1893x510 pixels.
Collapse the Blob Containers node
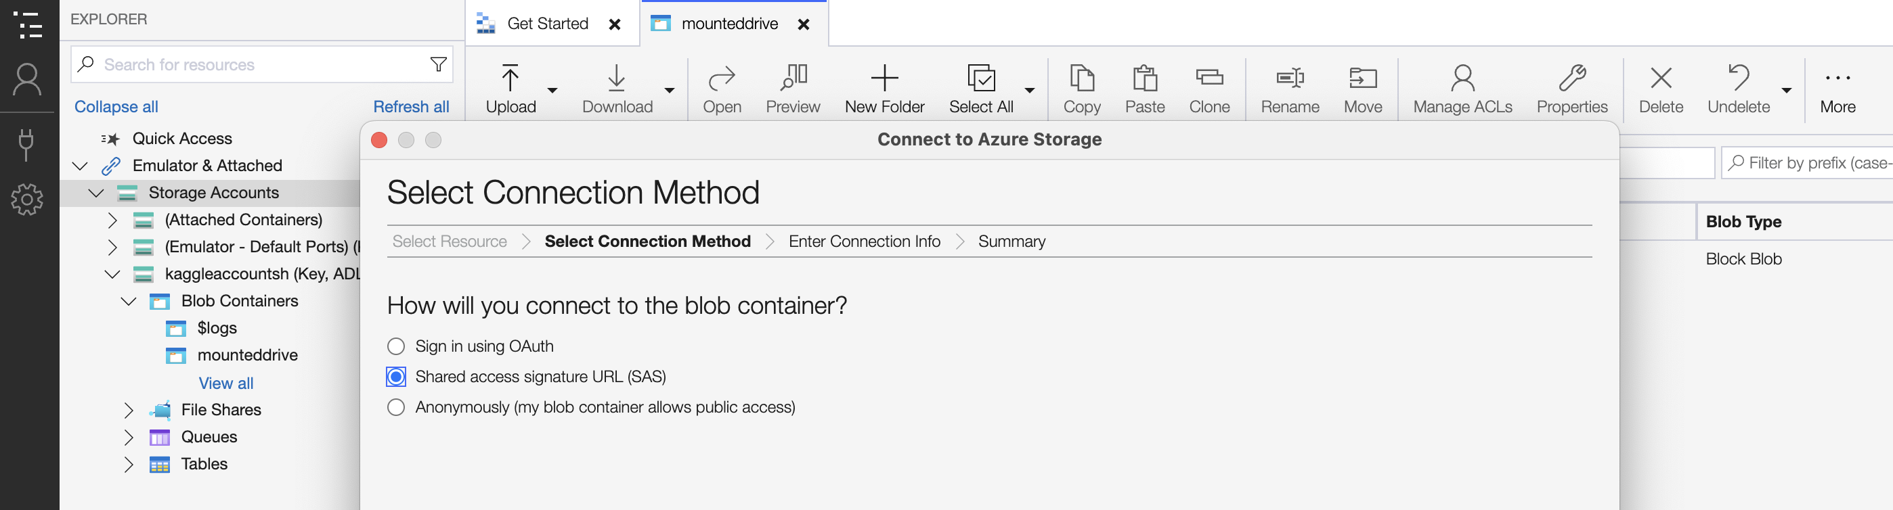[x=129, y=302]
